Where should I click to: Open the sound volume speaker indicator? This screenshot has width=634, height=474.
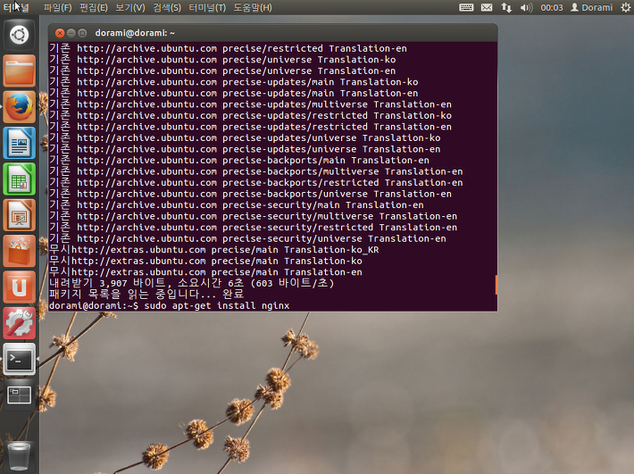[x=526, y=7]
